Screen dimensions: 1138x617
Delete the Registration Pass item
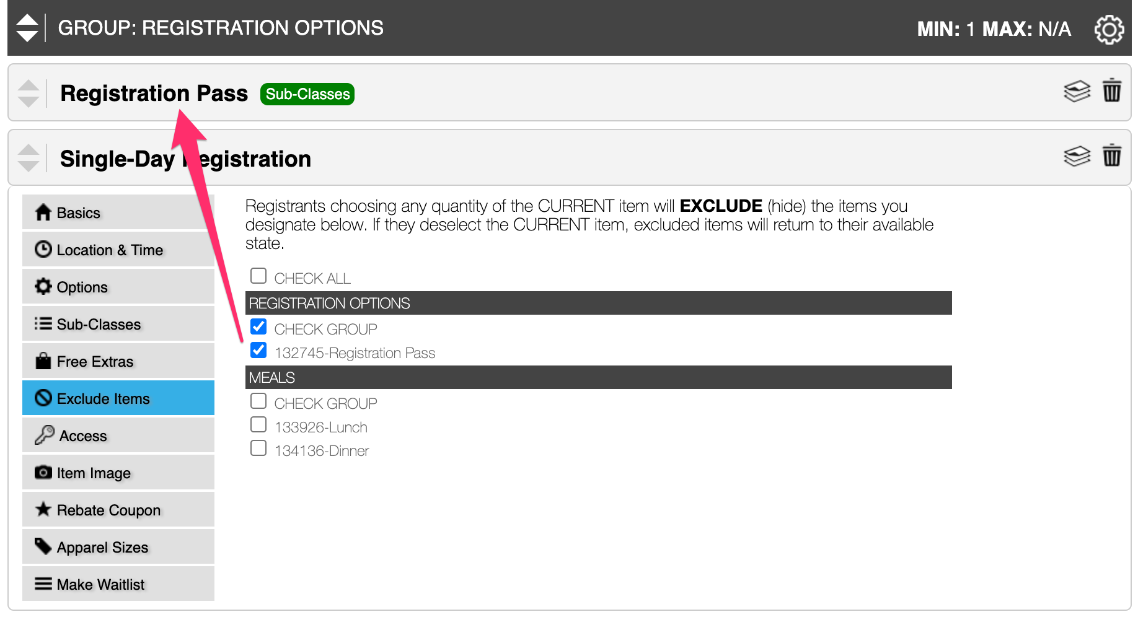tap(1112, 90)
